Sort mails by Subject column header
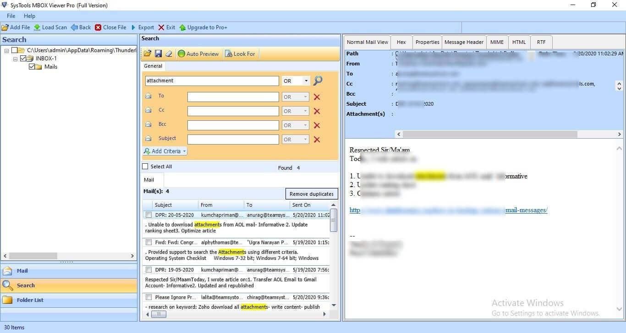Viewport: 626px width, 333px height. coord(175,205)
